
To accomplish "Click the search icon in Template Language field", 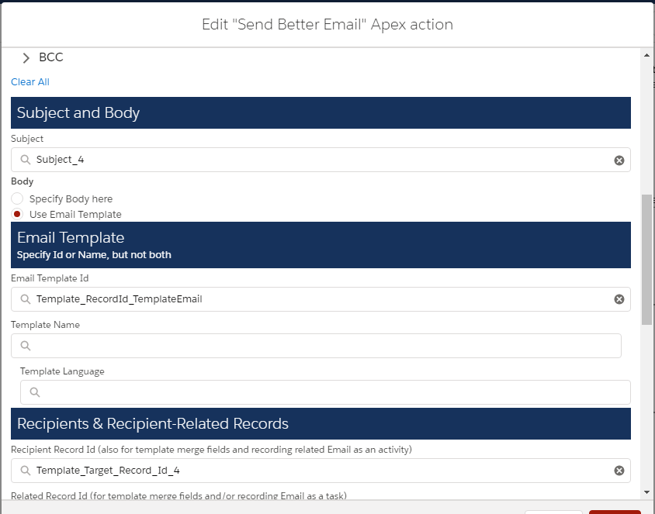I will [x=34, y=392].
